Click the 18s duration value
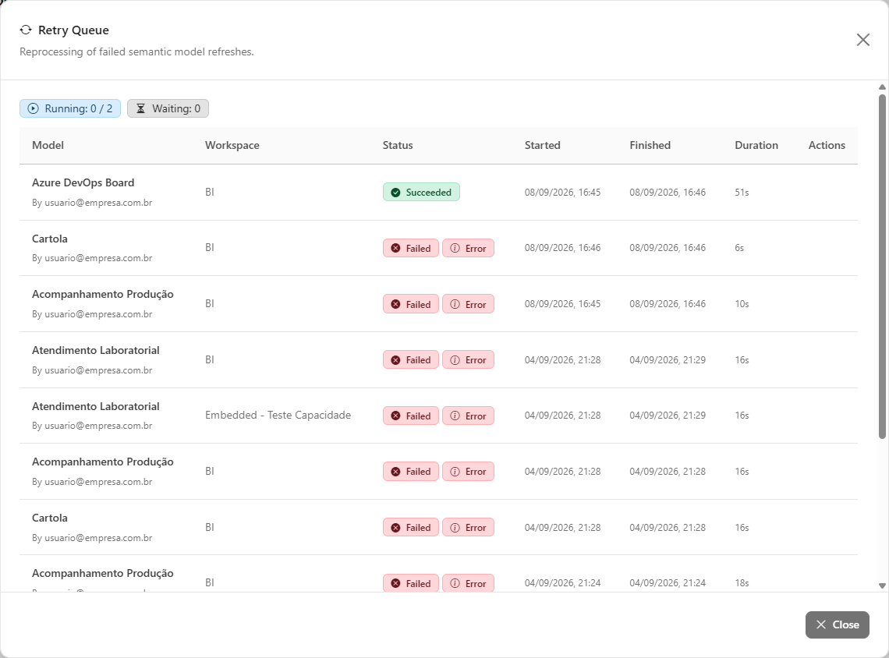 (742, 582)
